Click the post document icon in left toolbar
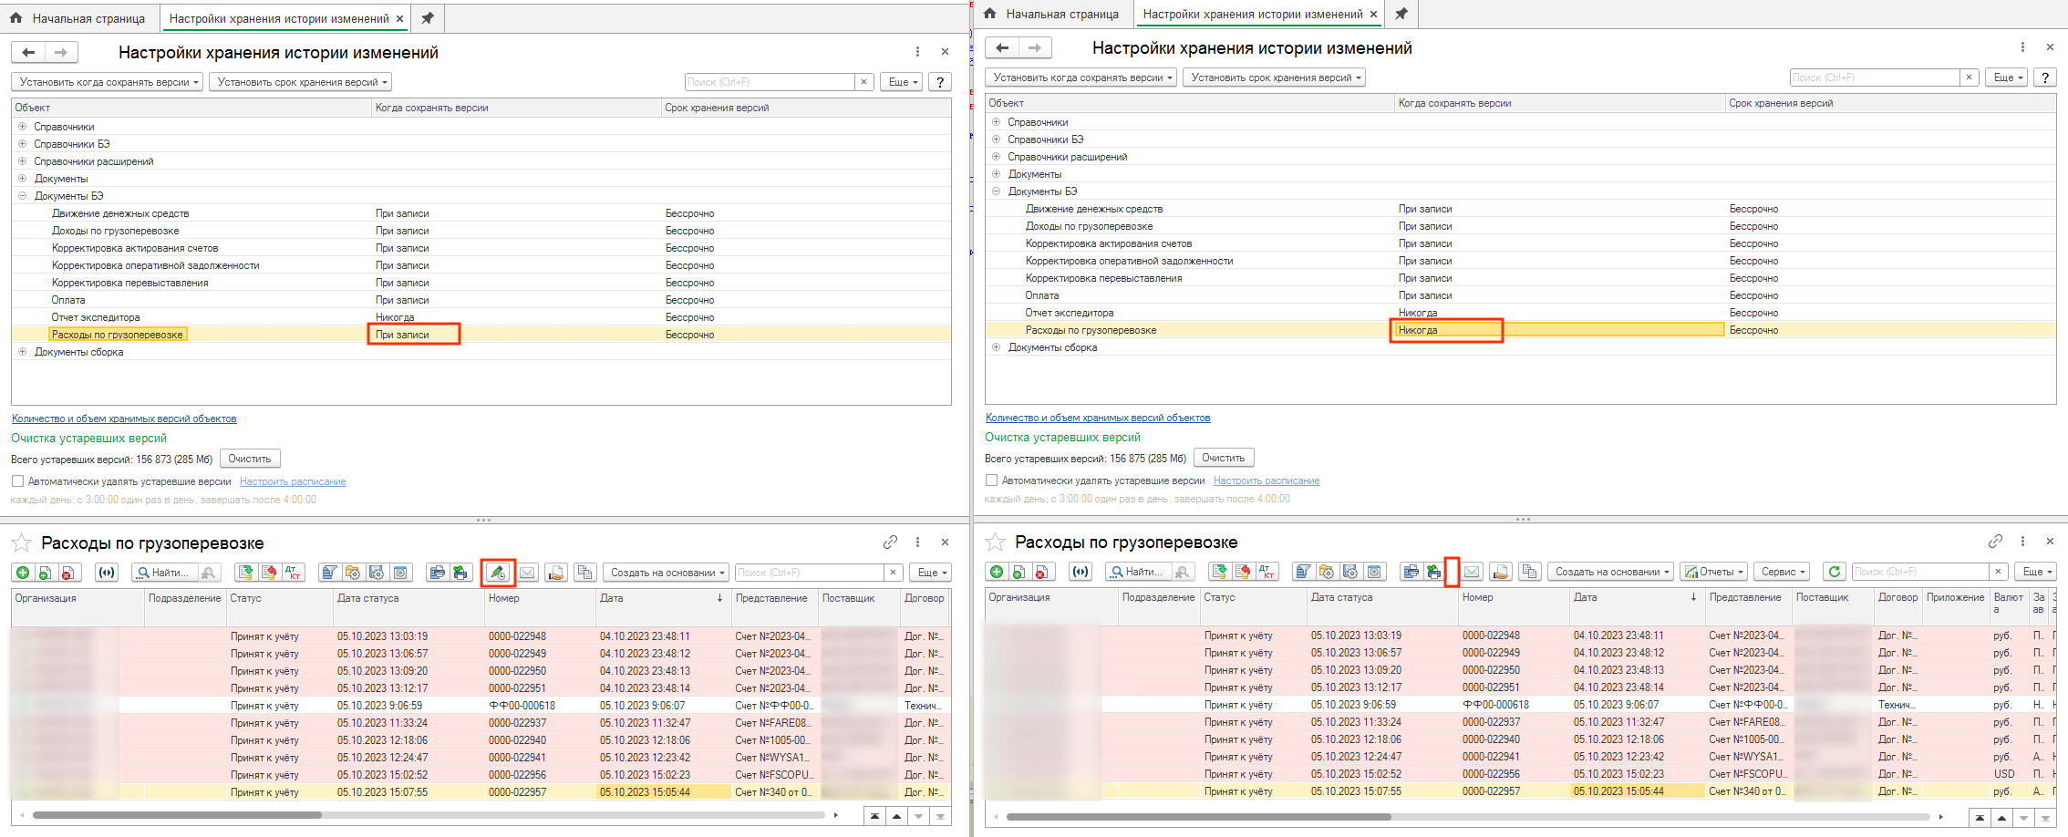Viewport: 2068px width, 837px height. (244, 573)
